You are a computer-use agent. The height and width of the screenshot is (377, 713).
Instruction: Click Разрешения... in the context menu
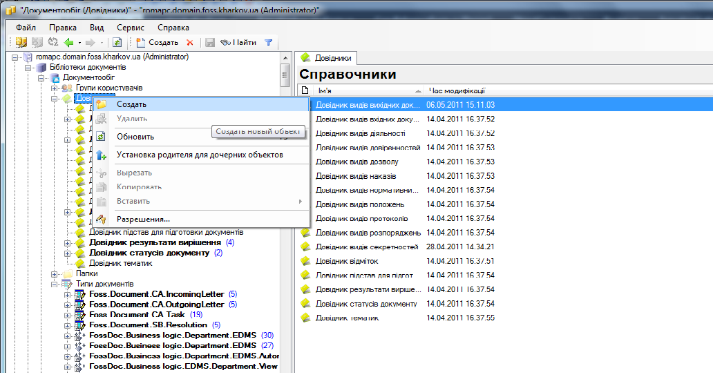pyautogui.click(x=143, y=220)
